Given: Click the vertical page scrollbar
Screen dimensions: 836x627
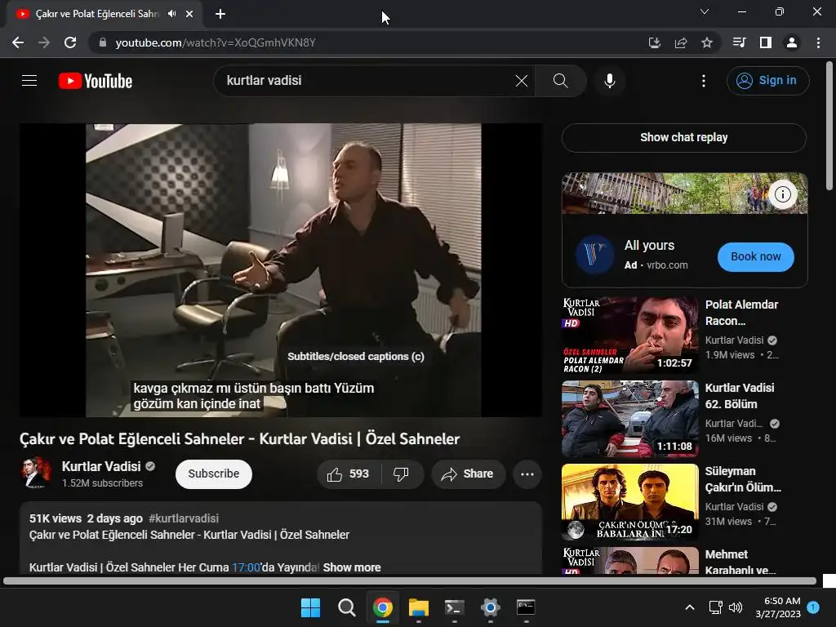Looking at the screenshot, I should click(829, 126).
